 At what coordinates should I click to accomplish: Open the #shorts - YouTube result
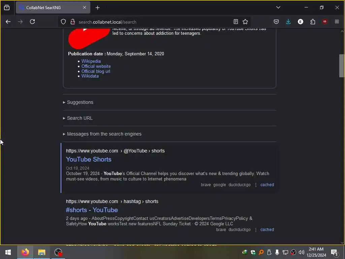(x=92, y=210)
